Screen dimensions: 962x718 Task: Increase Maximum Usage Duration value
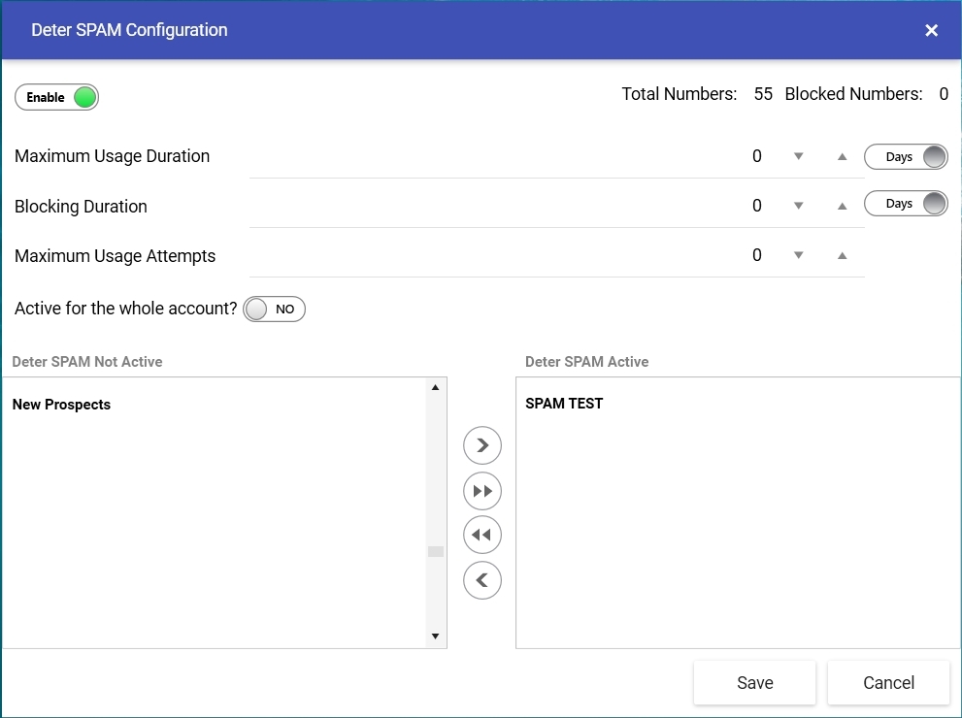tap(843, 157)
